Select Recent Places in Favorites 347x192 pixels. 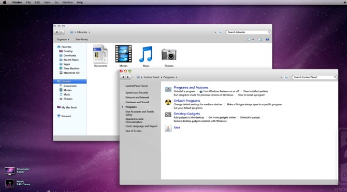[69, 60]
